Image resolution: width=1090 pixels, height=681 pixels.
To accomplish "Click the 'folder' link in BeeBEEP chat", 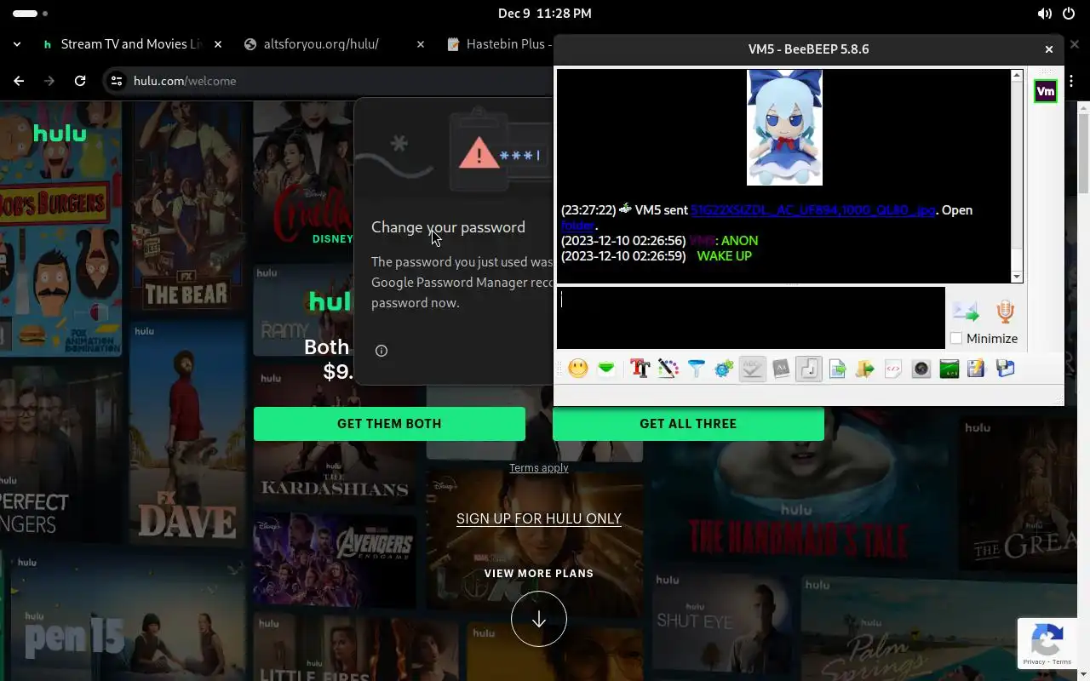I will point(577,226).
